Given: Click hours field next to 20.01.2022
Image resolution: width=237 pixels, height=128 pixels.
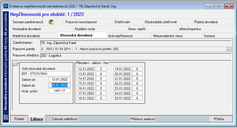Looking at the screenshot, I should click(137, 74).
